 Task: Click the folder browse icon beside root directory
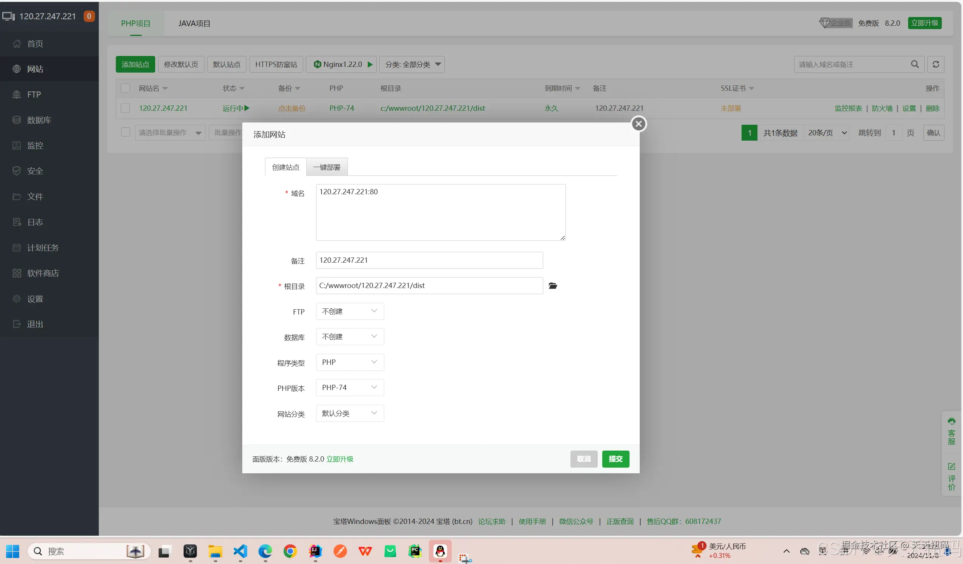(553, 286)
